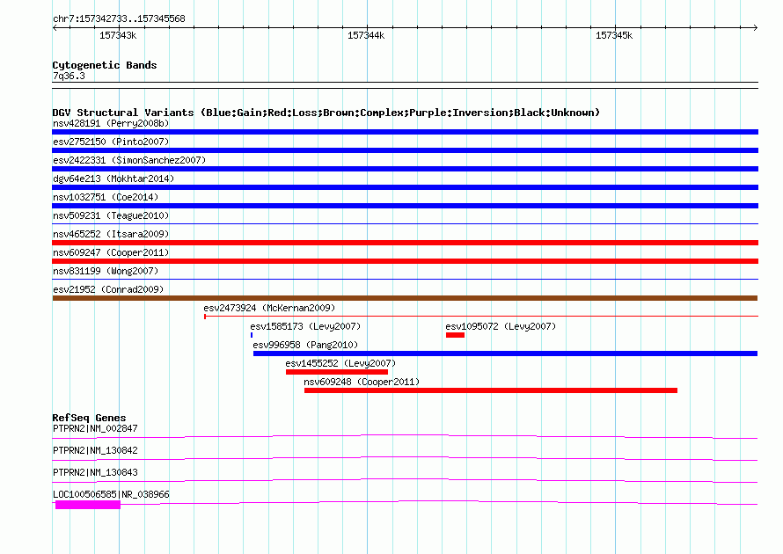Screen dimensions: 783x554
Task: Open variant label esv2752150 (Pinto2007)
Action: tap(111, 142)
